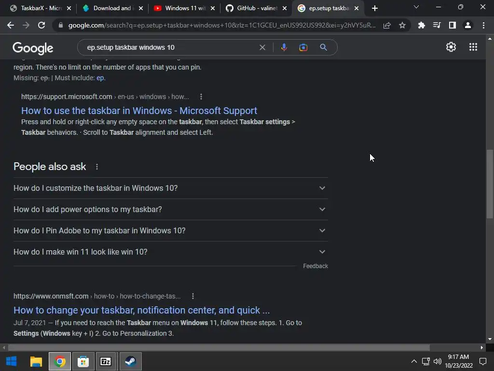The image size is (494, 371).
Task: Clear the Google search box
Action: (x=262, y=47)
